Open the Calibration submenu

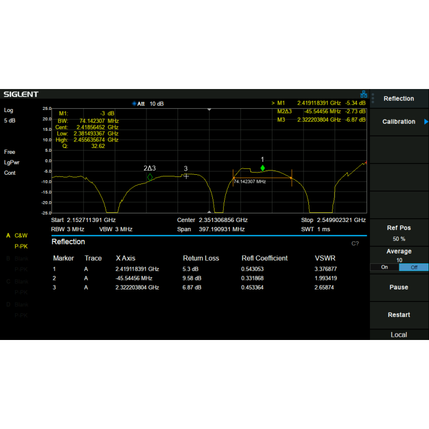[x=399, y=122]
